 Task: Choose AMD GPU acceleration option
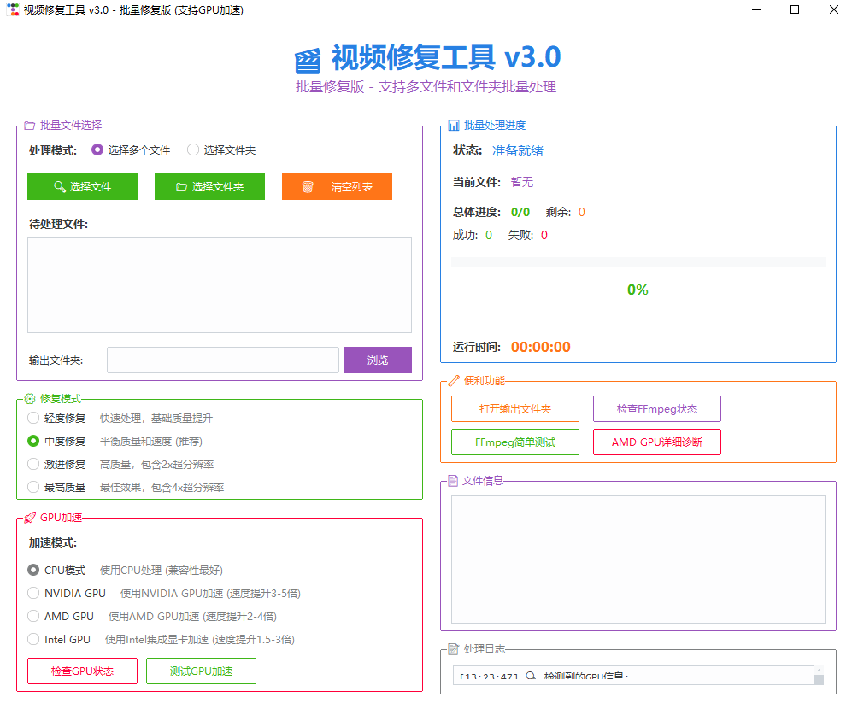33,616
